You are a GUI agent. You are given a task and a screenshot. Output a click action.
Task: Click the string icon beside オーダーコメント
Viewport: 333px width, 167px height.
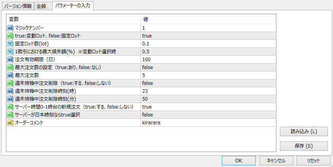click(11, 123)
